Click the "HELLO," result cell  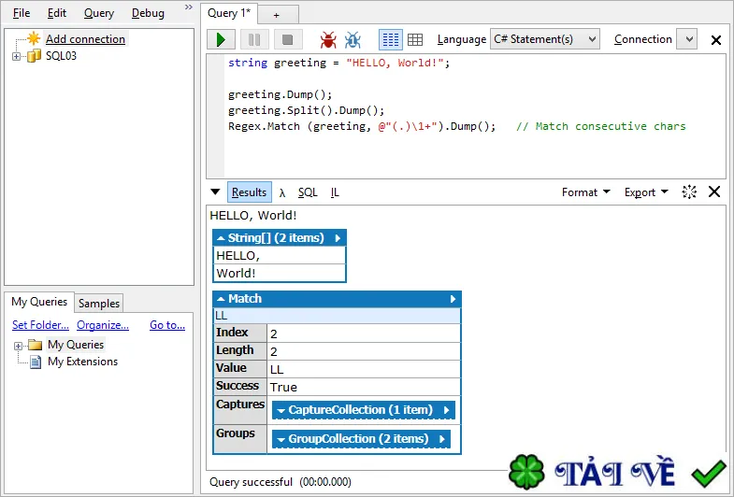[280, 256]
